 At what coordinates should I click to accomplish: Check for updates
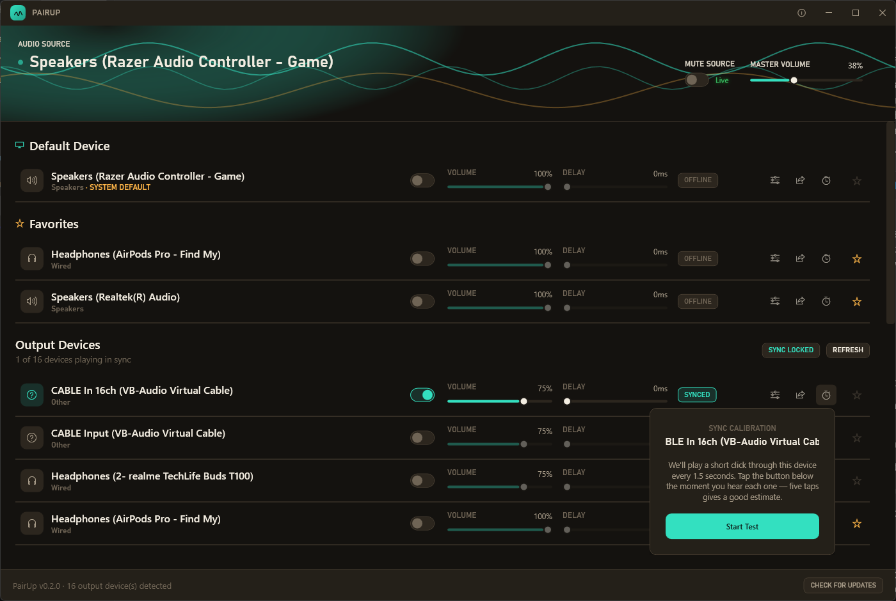click(x=843, y=585)
